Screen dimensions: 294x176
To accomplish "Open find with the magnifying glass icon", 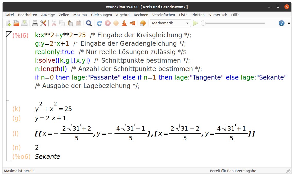I will pos(89,23).
